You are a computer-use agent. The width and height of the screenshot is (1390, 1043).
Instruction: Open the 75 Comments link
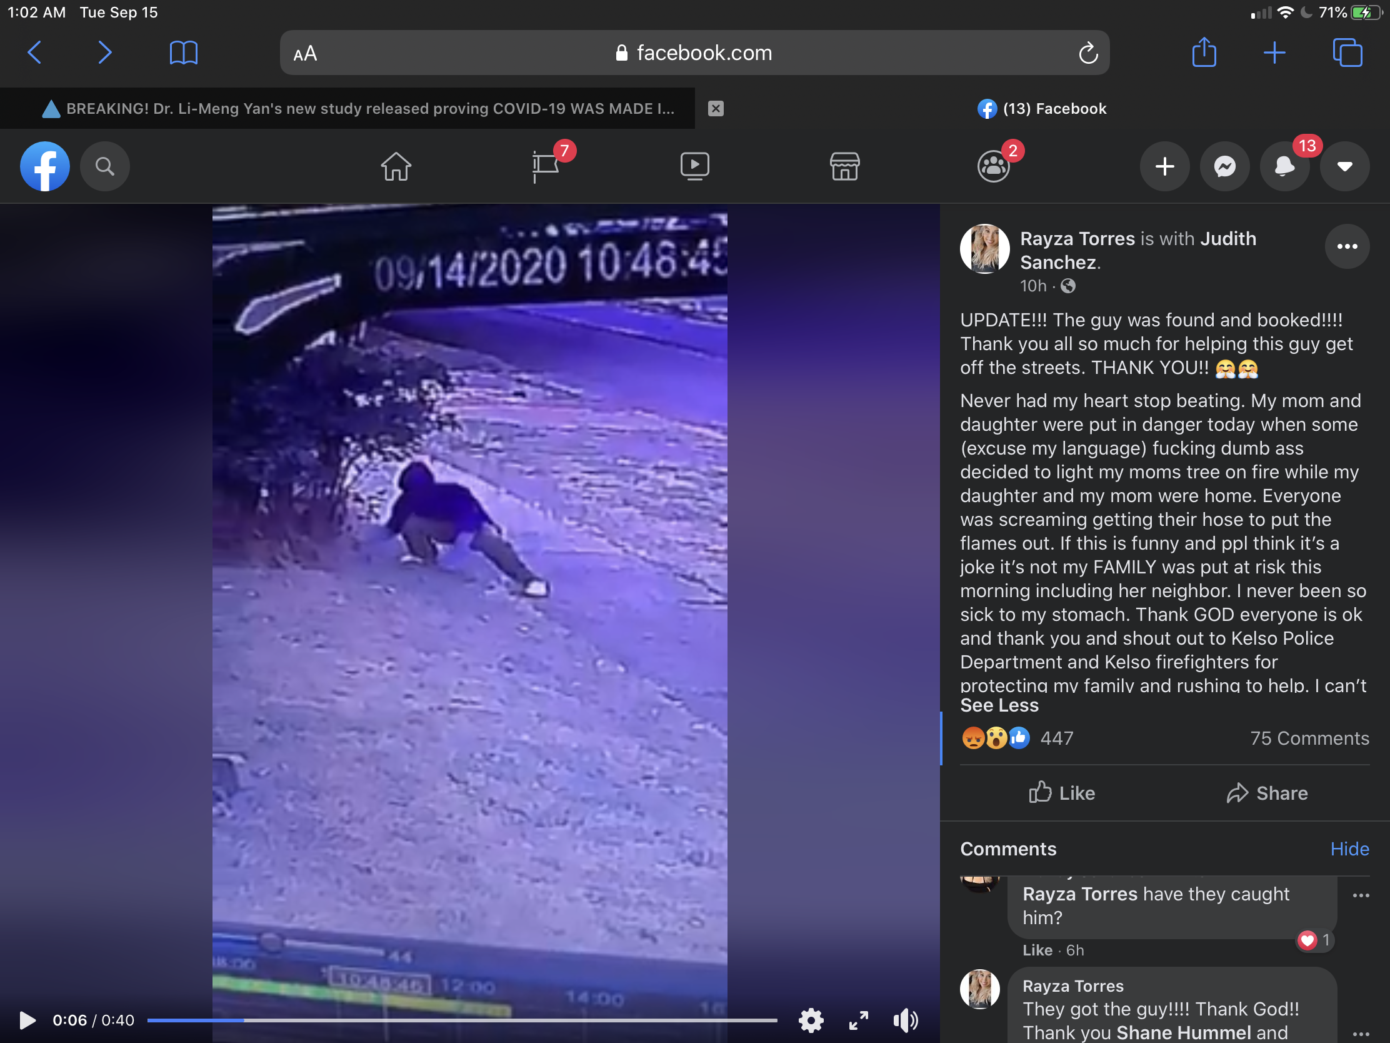[1309, 738]
